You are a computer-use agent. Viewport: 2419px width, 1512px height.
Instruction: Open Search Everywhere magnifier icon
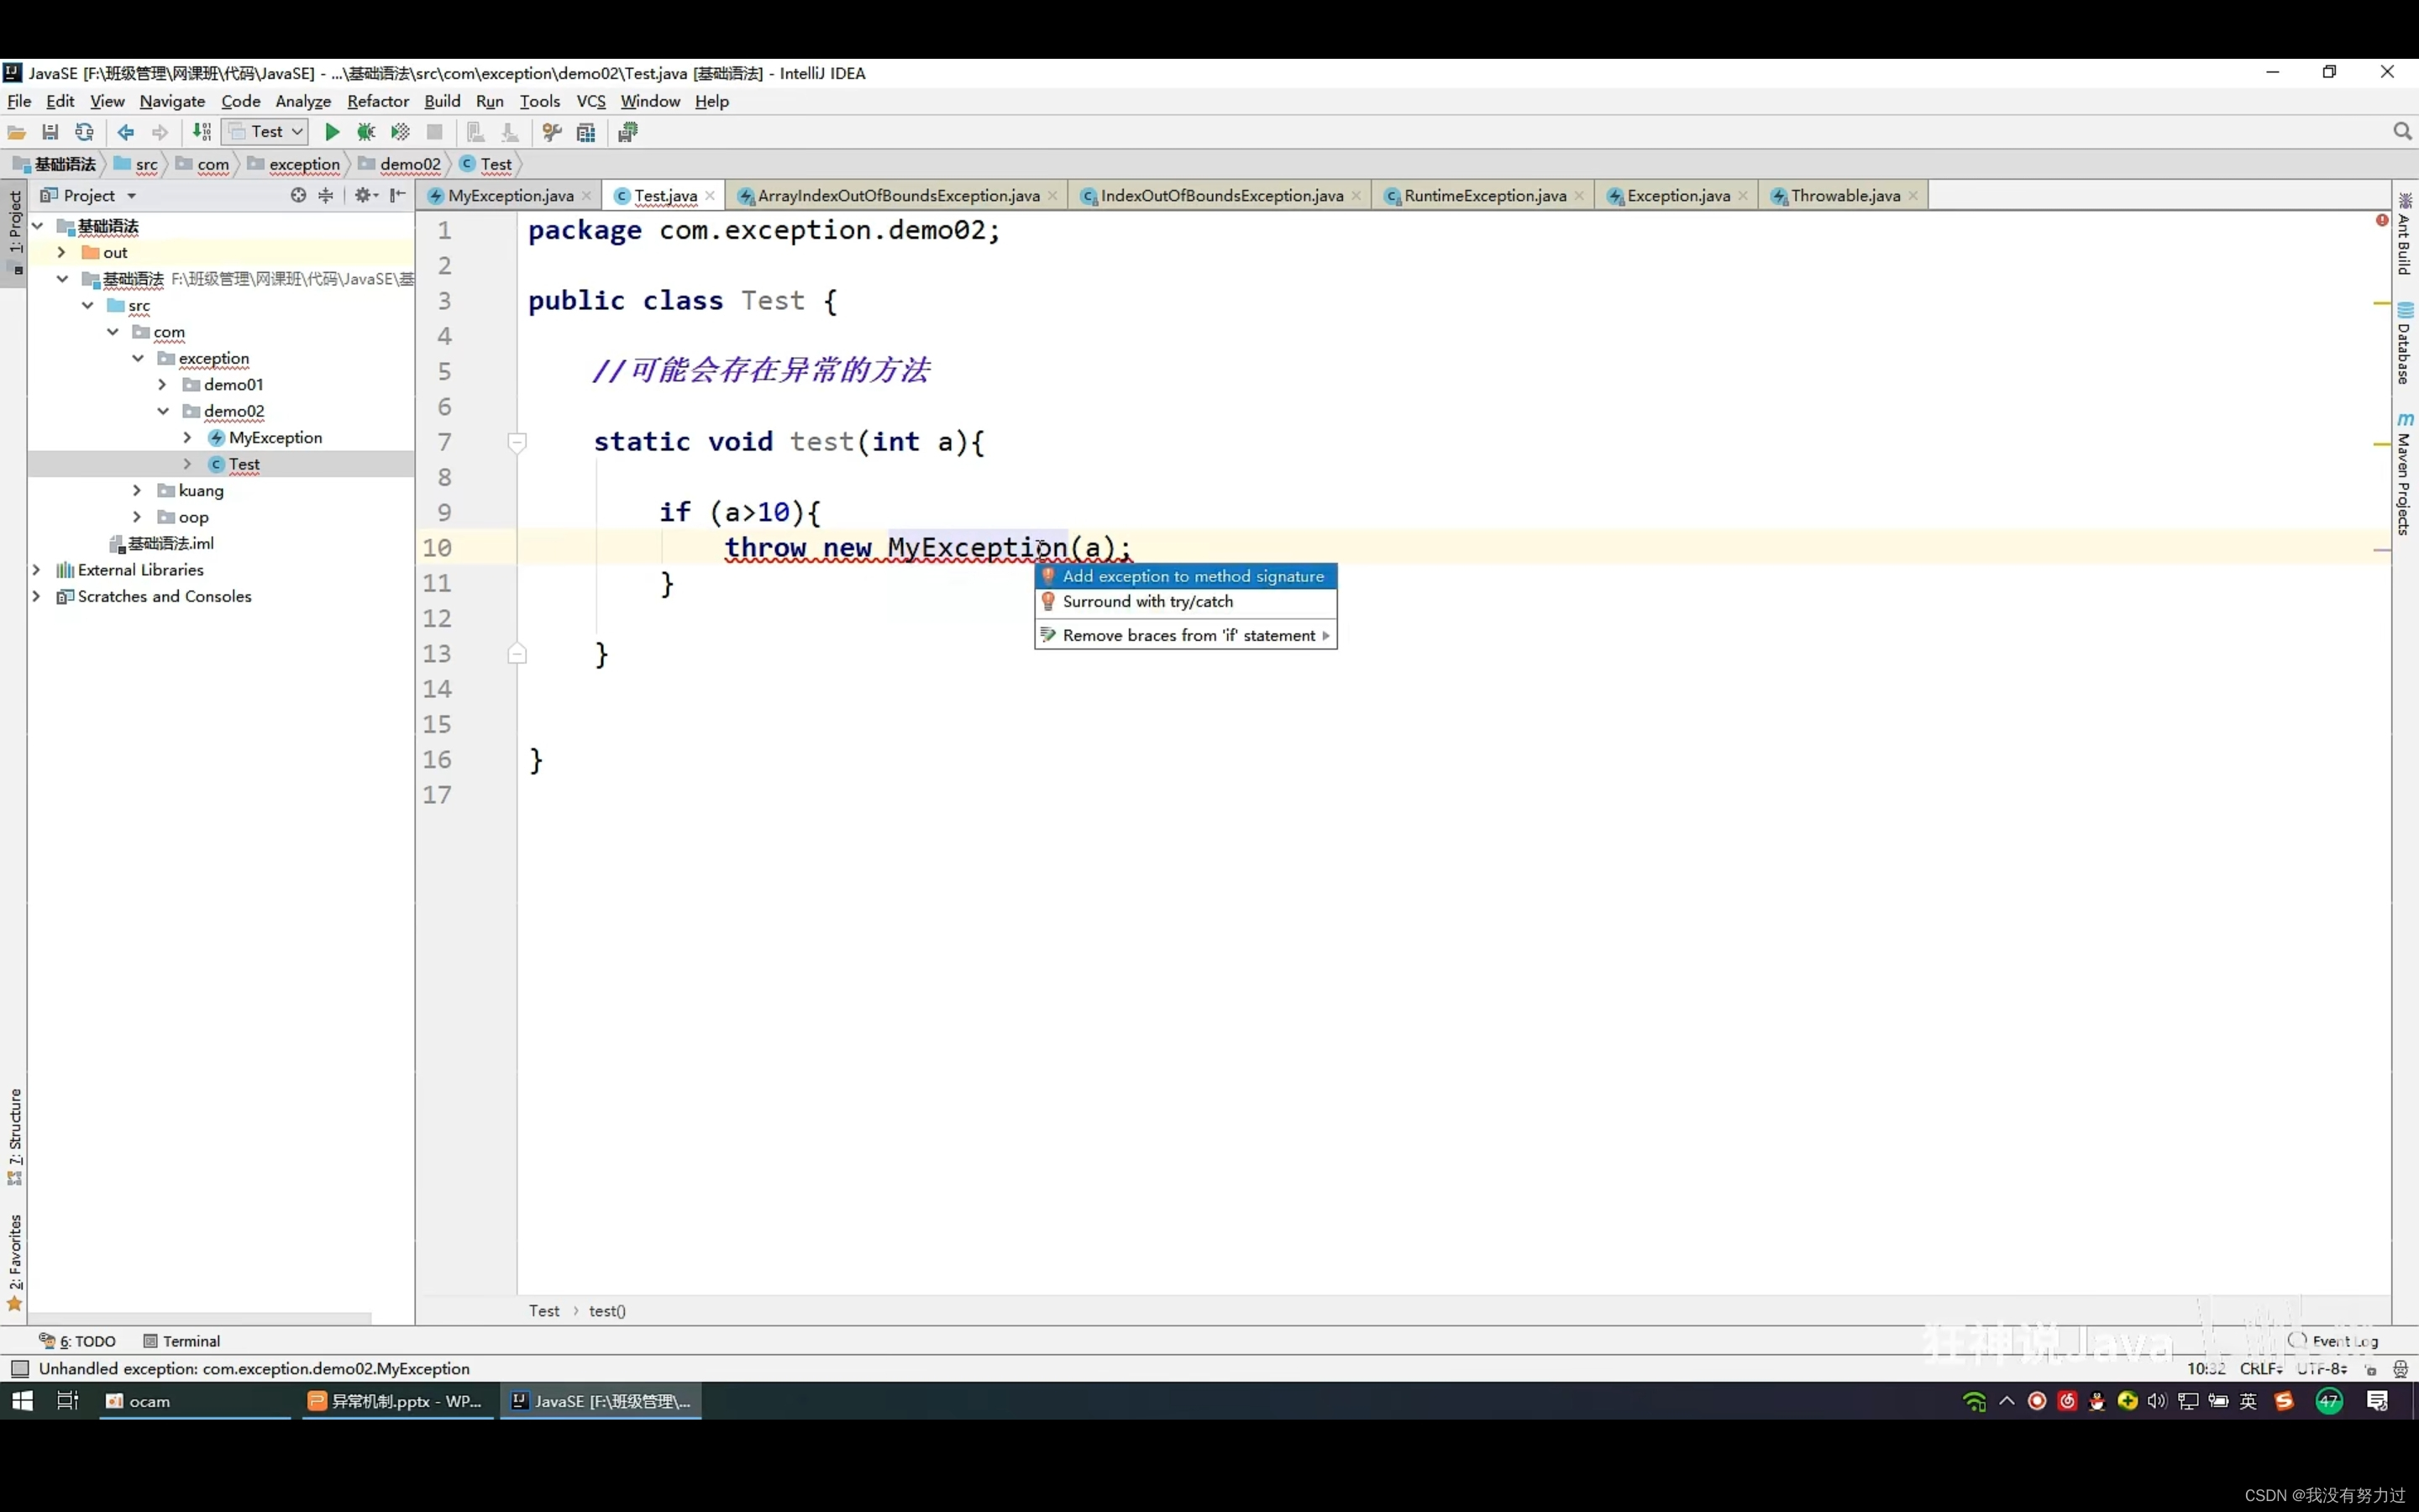tap(2403, 132)
